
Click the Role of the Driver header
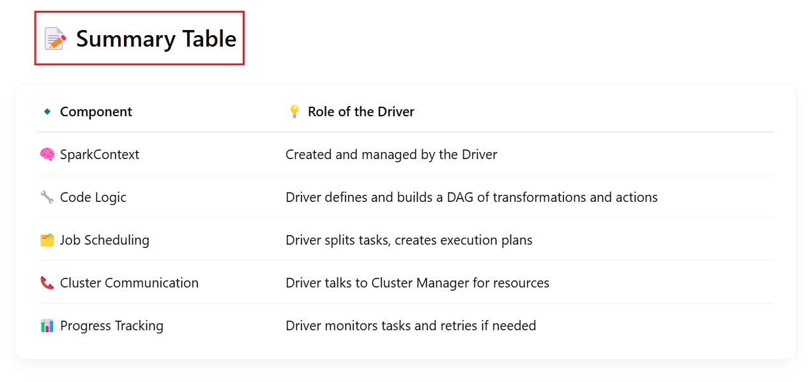(361, 112)
